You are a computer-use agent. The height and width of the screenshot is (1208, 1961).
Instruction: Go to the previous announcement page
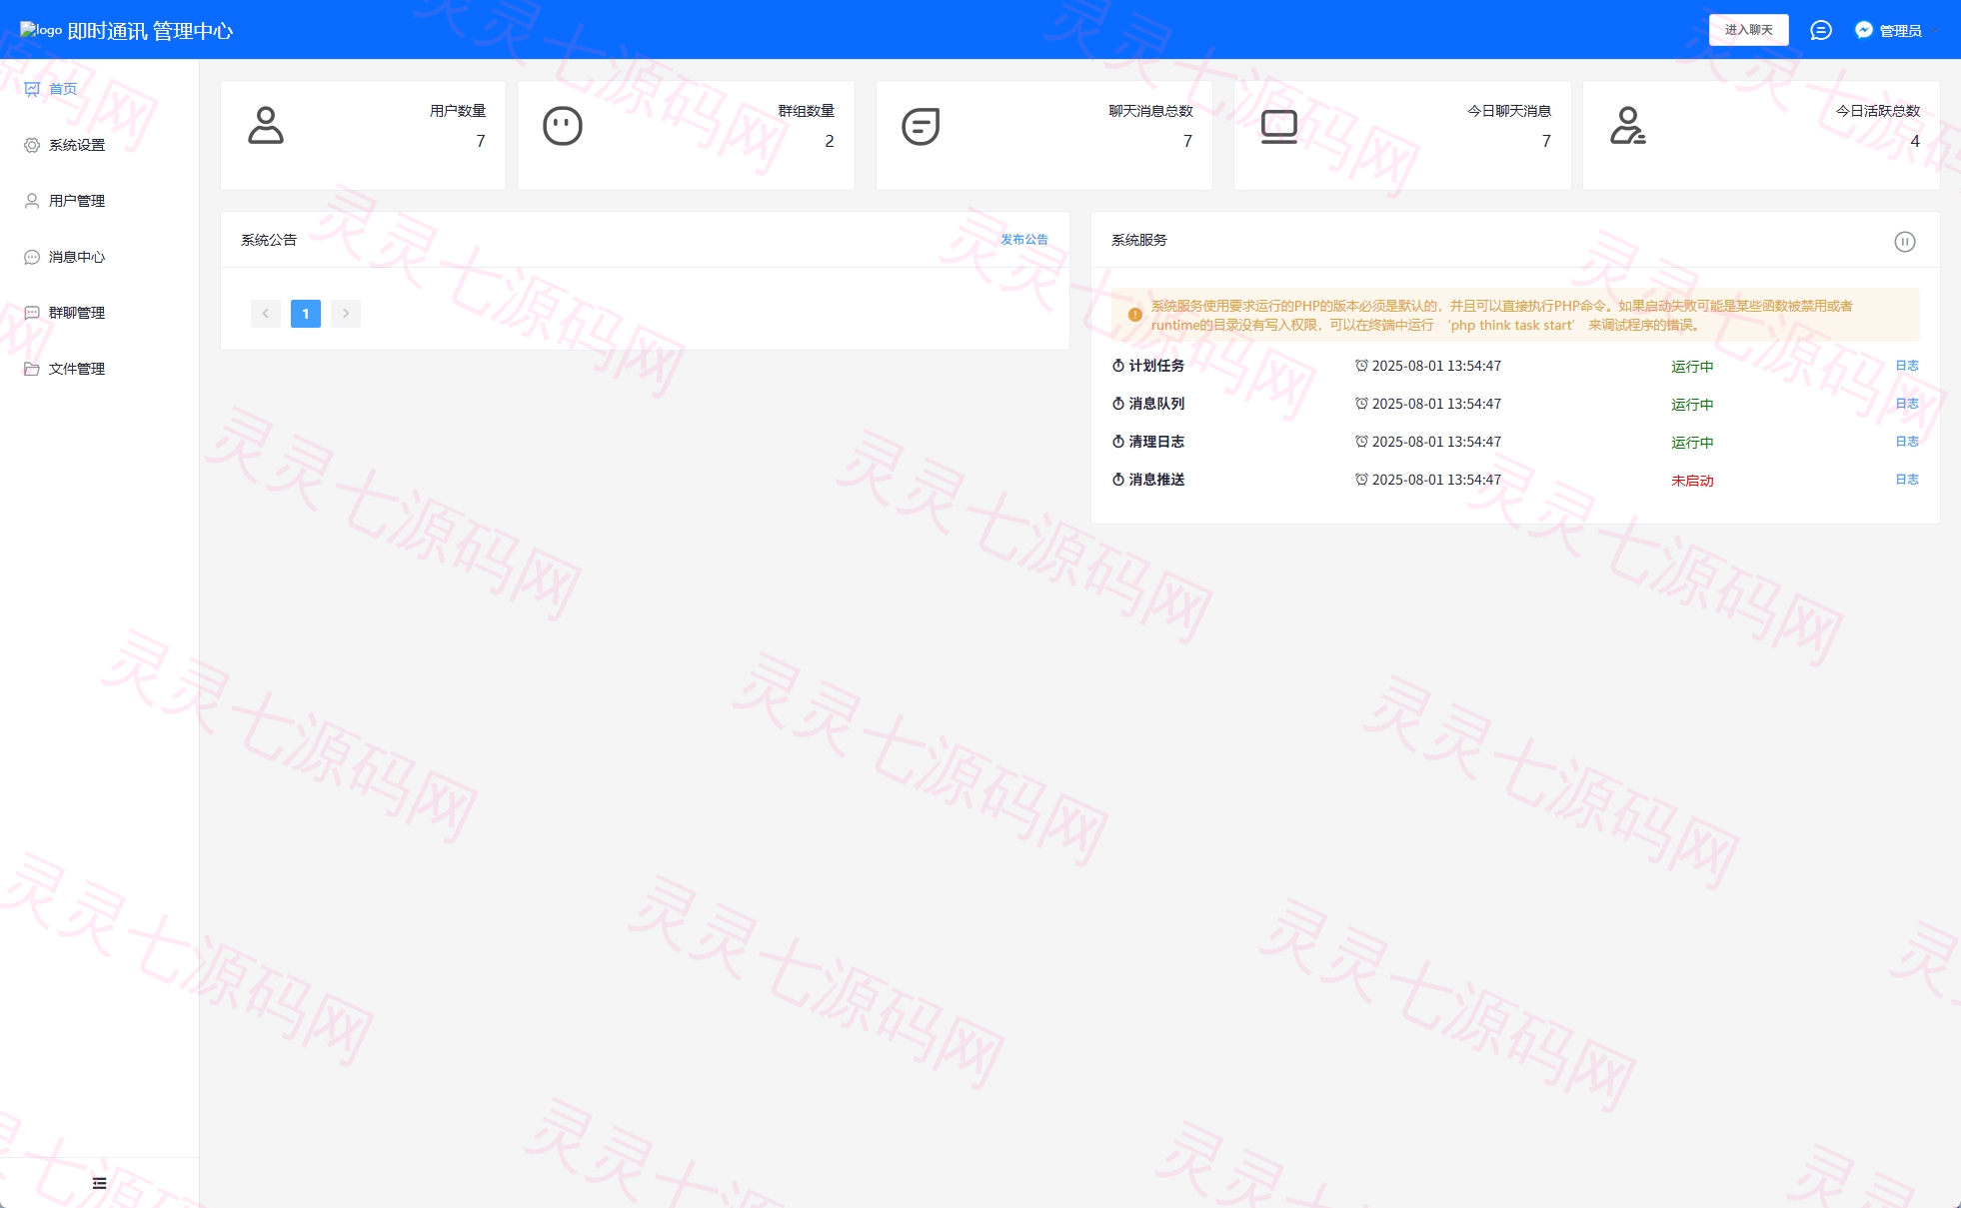pyautogui.click(x=266, y=314)
